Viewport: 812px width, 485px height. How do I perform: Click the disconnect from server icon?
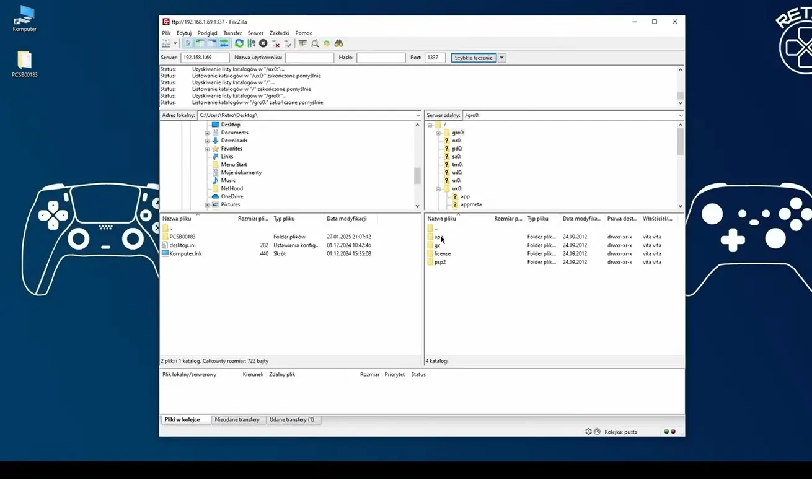[x=276, y=43]
